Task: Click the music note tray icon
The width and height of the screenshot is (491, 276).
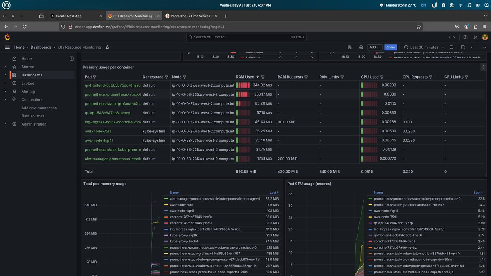Action: pos(469,5)
